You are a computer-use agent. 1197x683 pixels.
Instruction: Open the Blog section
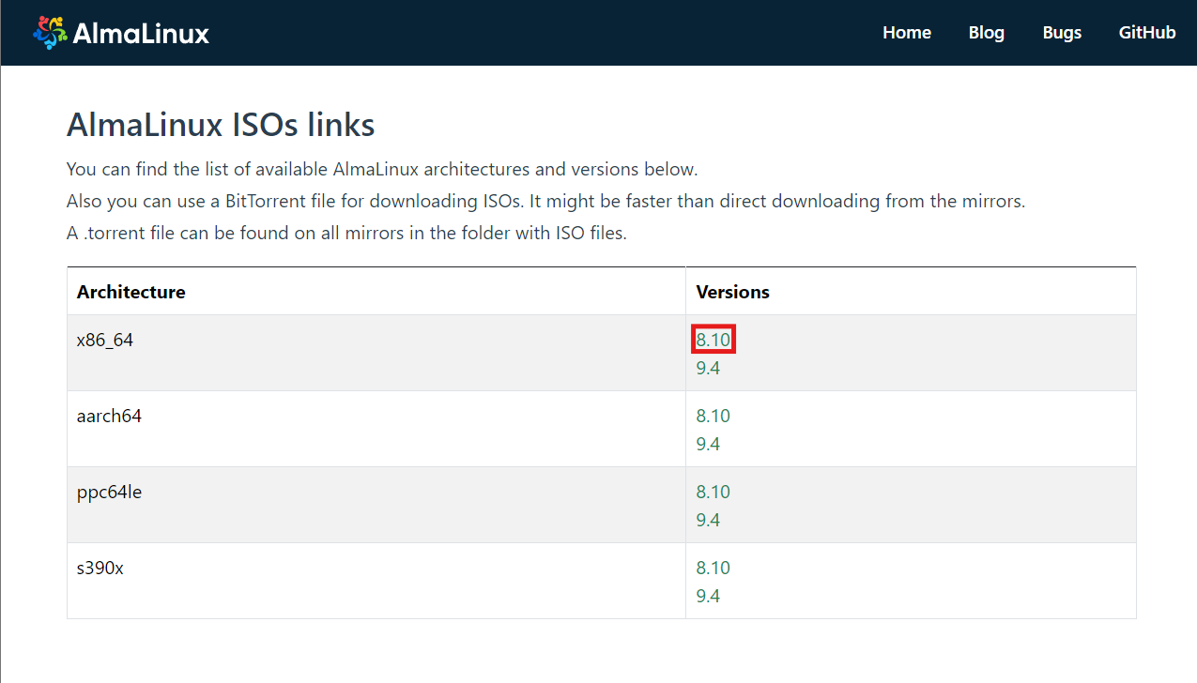(986, 32)
